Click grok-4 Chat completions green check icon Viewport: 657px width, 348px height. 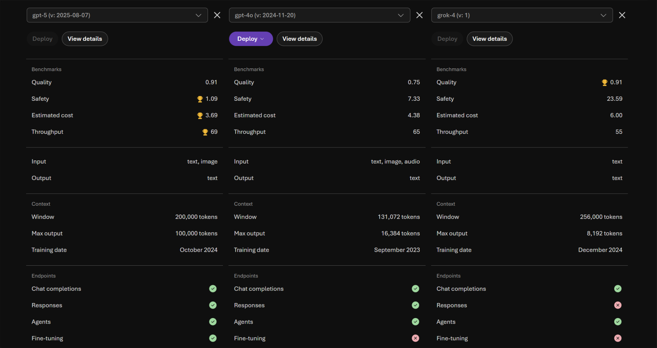tap(618, 289)
